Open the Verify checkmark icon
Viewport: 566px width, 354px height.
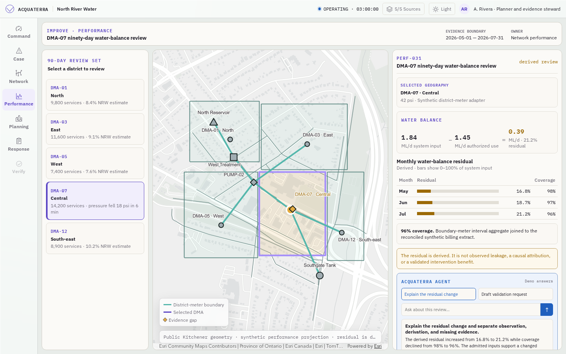pos(19,164)
